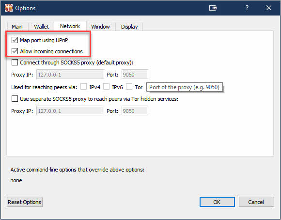Viewport: 281px width, 220px height.
Task: Click the wallet app icon in title bar
Action: coord(9,8)
